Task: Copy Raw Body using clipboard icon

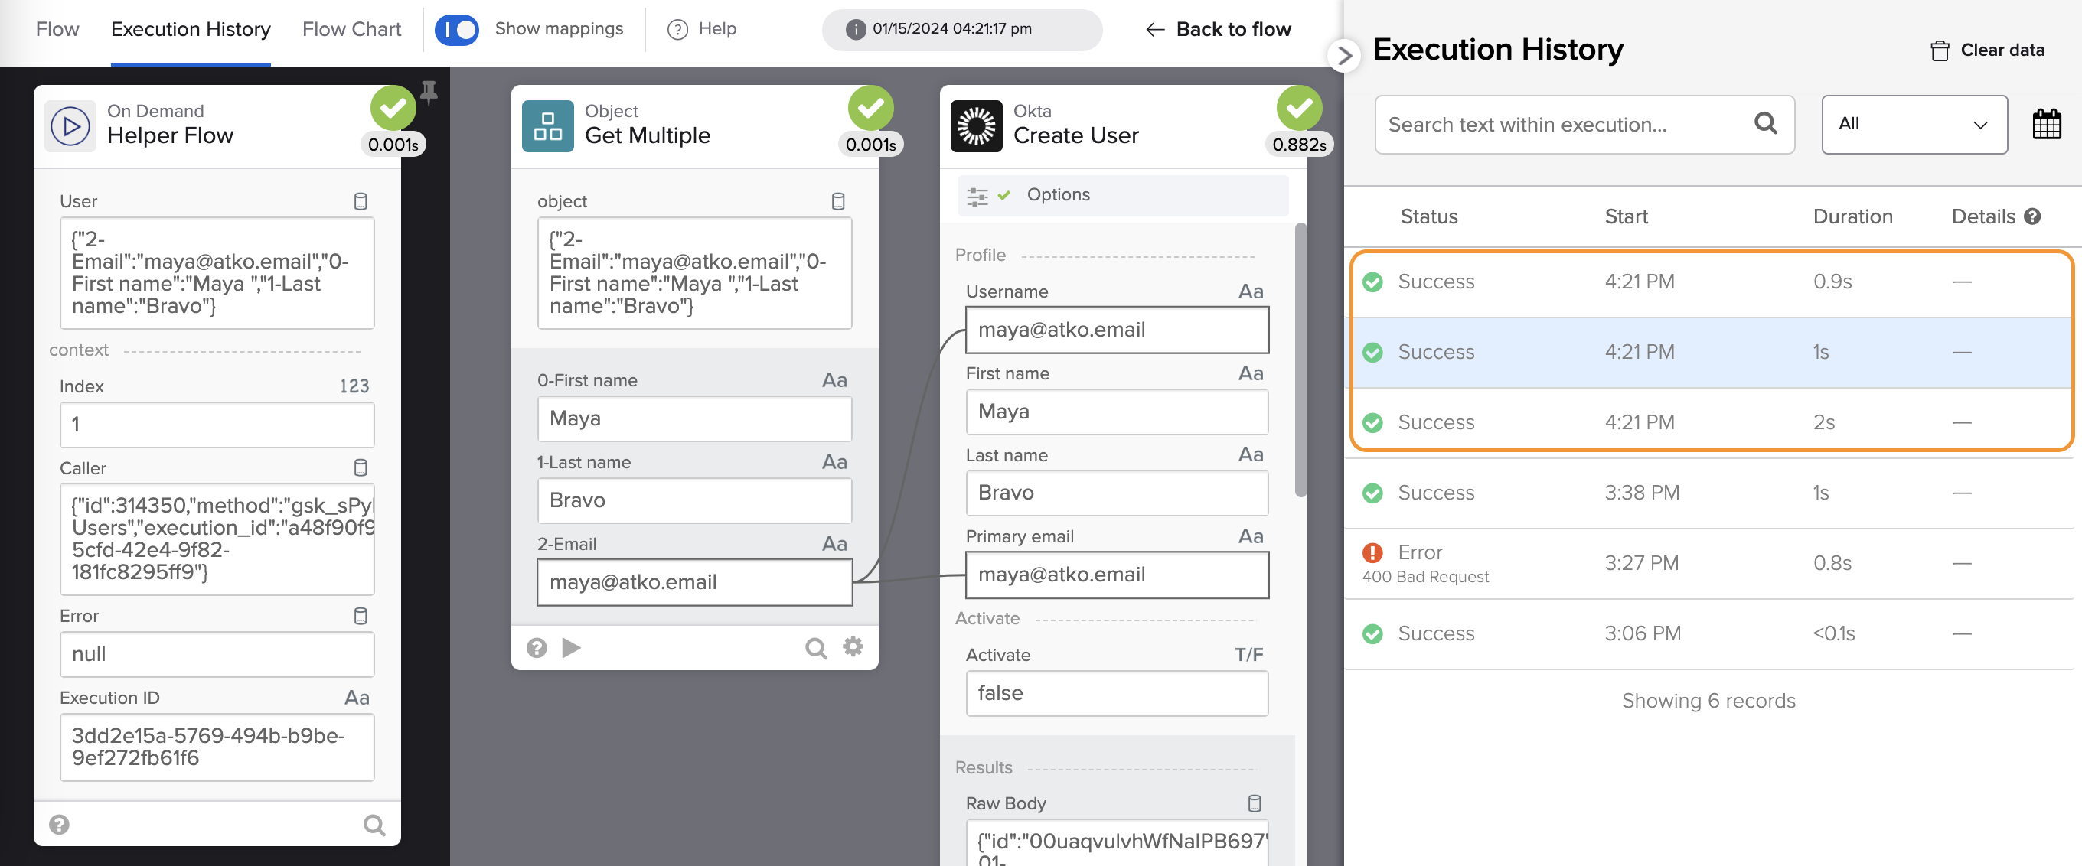Action: pos(1254,803)
